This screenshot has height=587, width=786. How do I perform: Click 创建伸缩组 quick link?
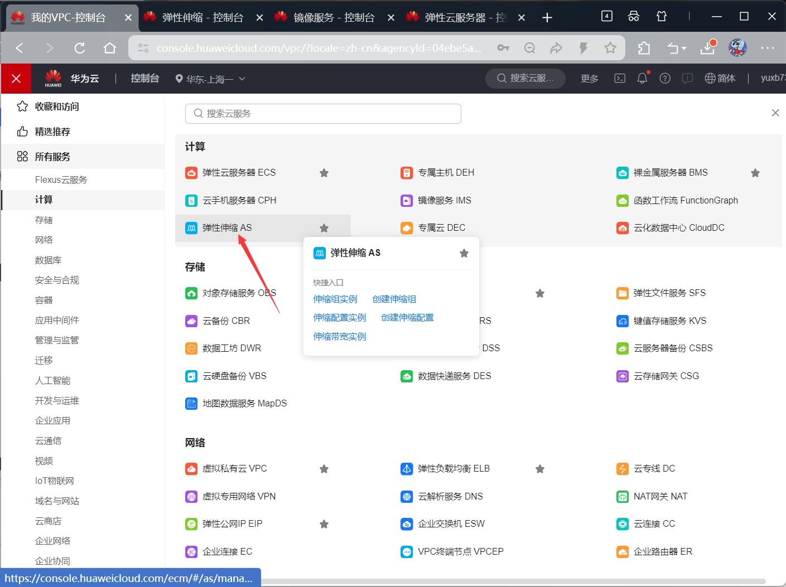click(x=394, y=299)
